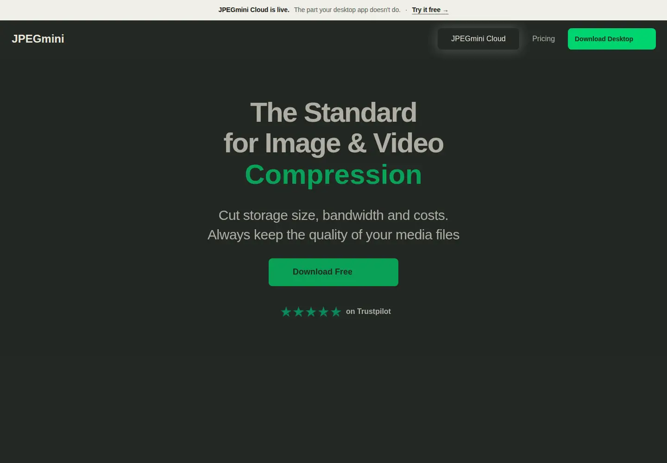Click the Download Desktop button
Screen dimensions: 667x463
click(612, 39)
